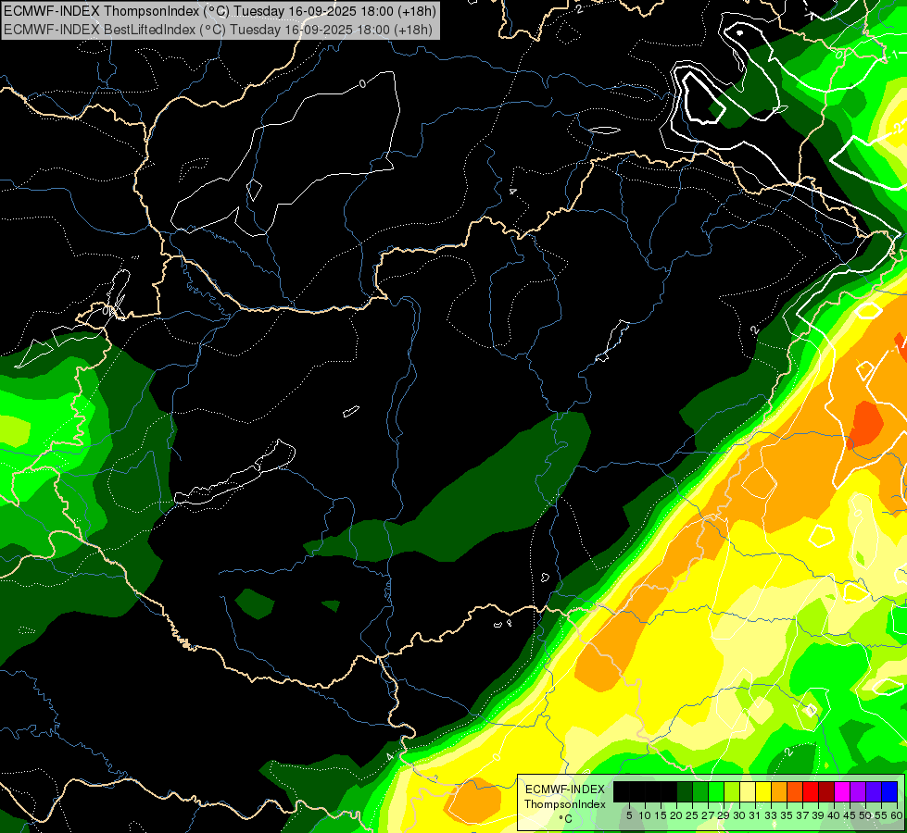Click the legend tick label 40

coord(834,815)
